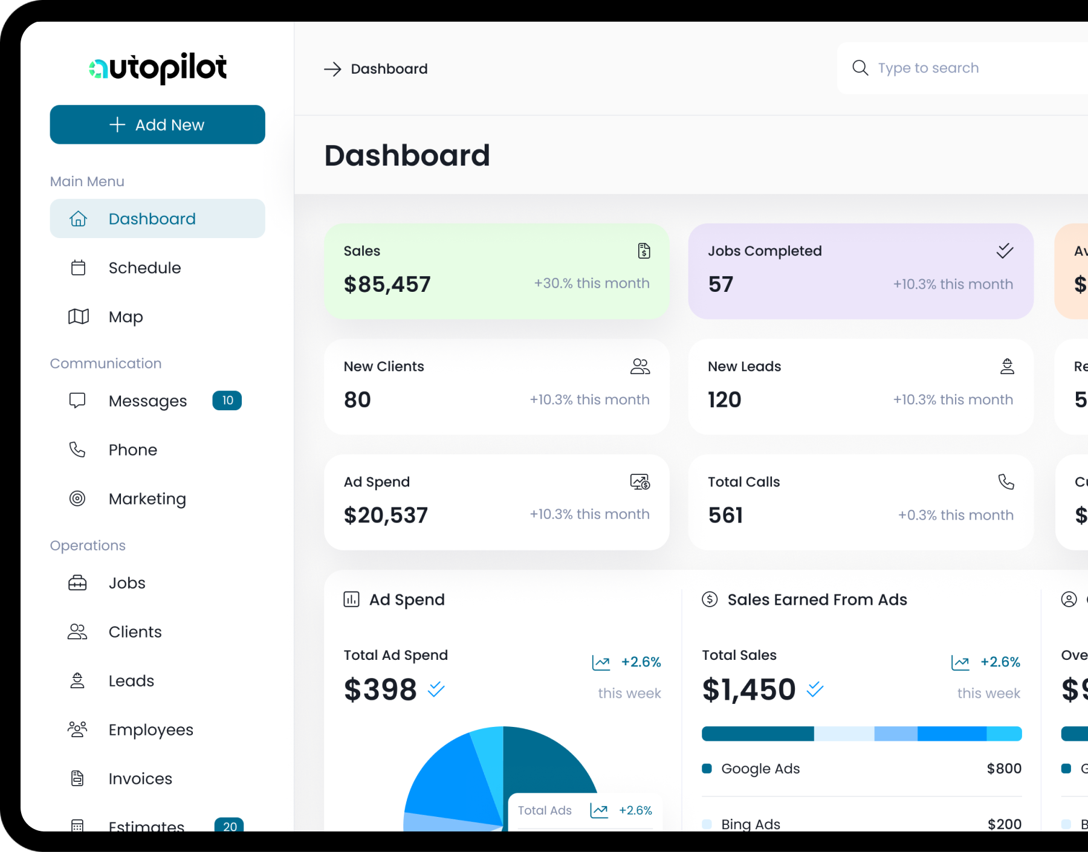Click the bar chart icon beside Ad Spend
1088x852 pixels.
(351, 599)
